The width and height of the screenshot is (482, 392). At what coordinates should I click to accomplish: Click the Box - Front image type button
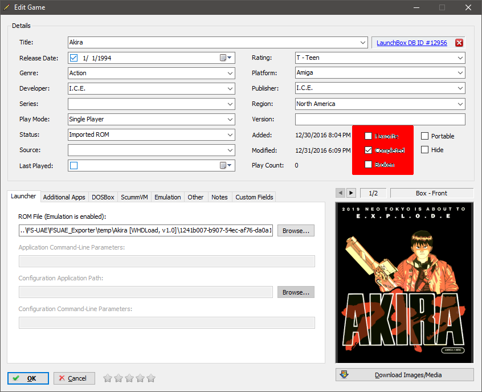432,193
